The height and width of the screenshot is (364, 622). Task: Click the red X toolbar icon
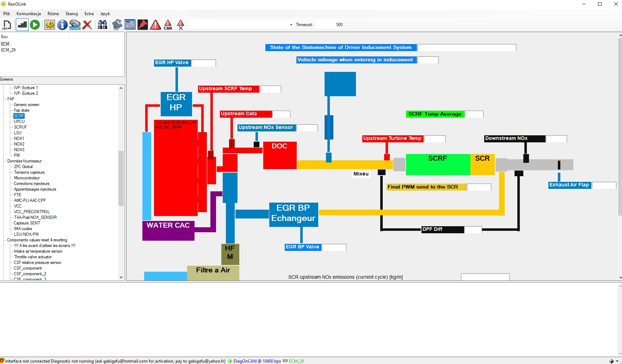[87, 25]
